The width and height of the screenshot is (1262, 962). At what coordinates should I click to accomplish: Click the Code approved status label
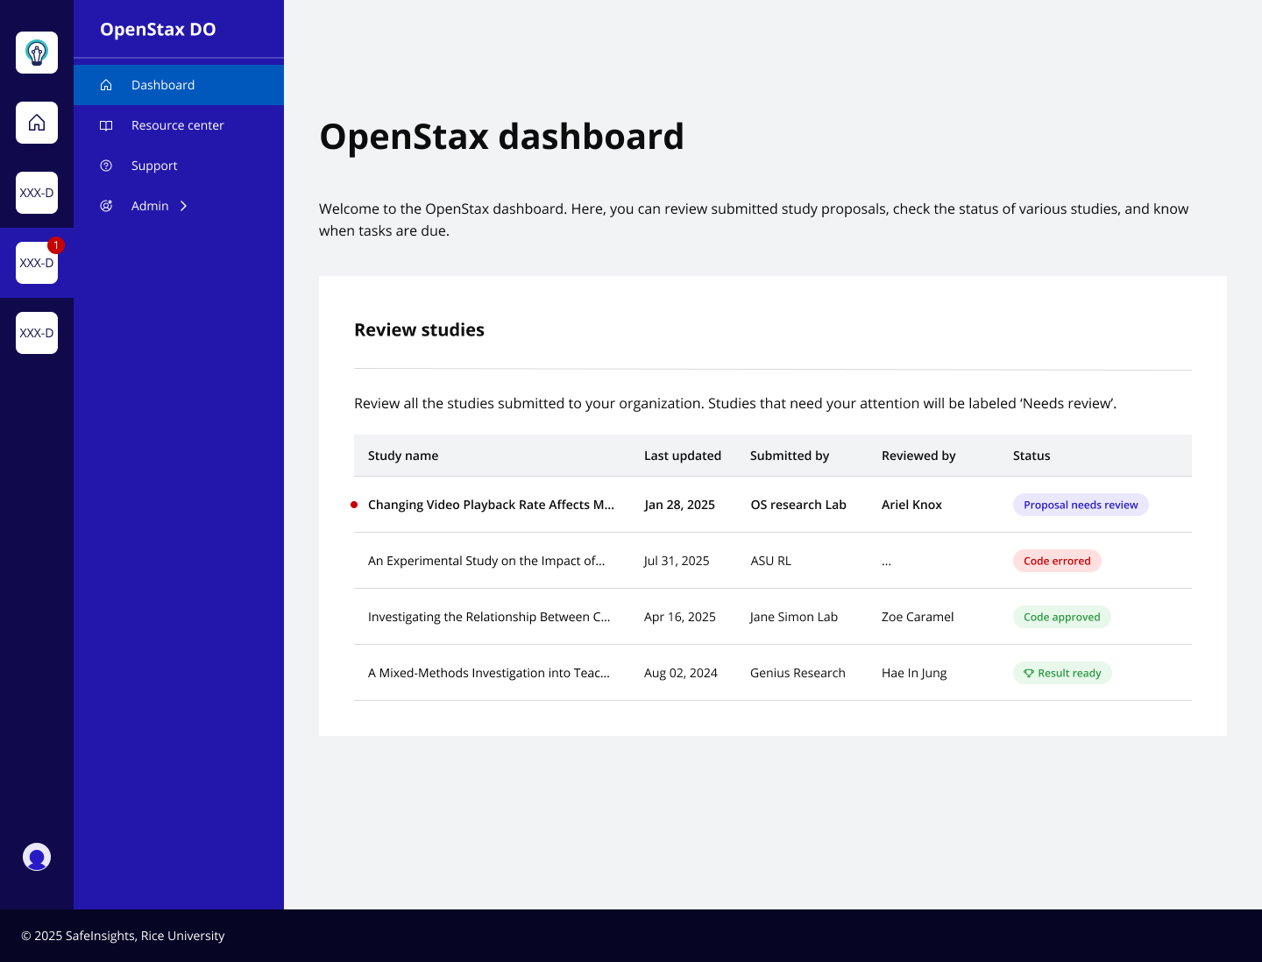pos(1061,617)
